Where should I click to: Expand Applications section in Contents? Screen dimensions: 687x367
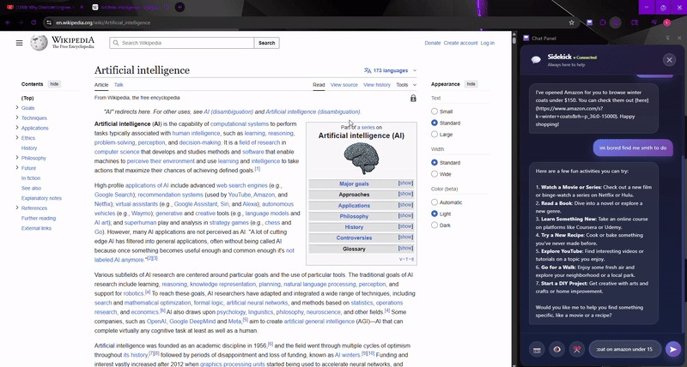click(17, 128)
